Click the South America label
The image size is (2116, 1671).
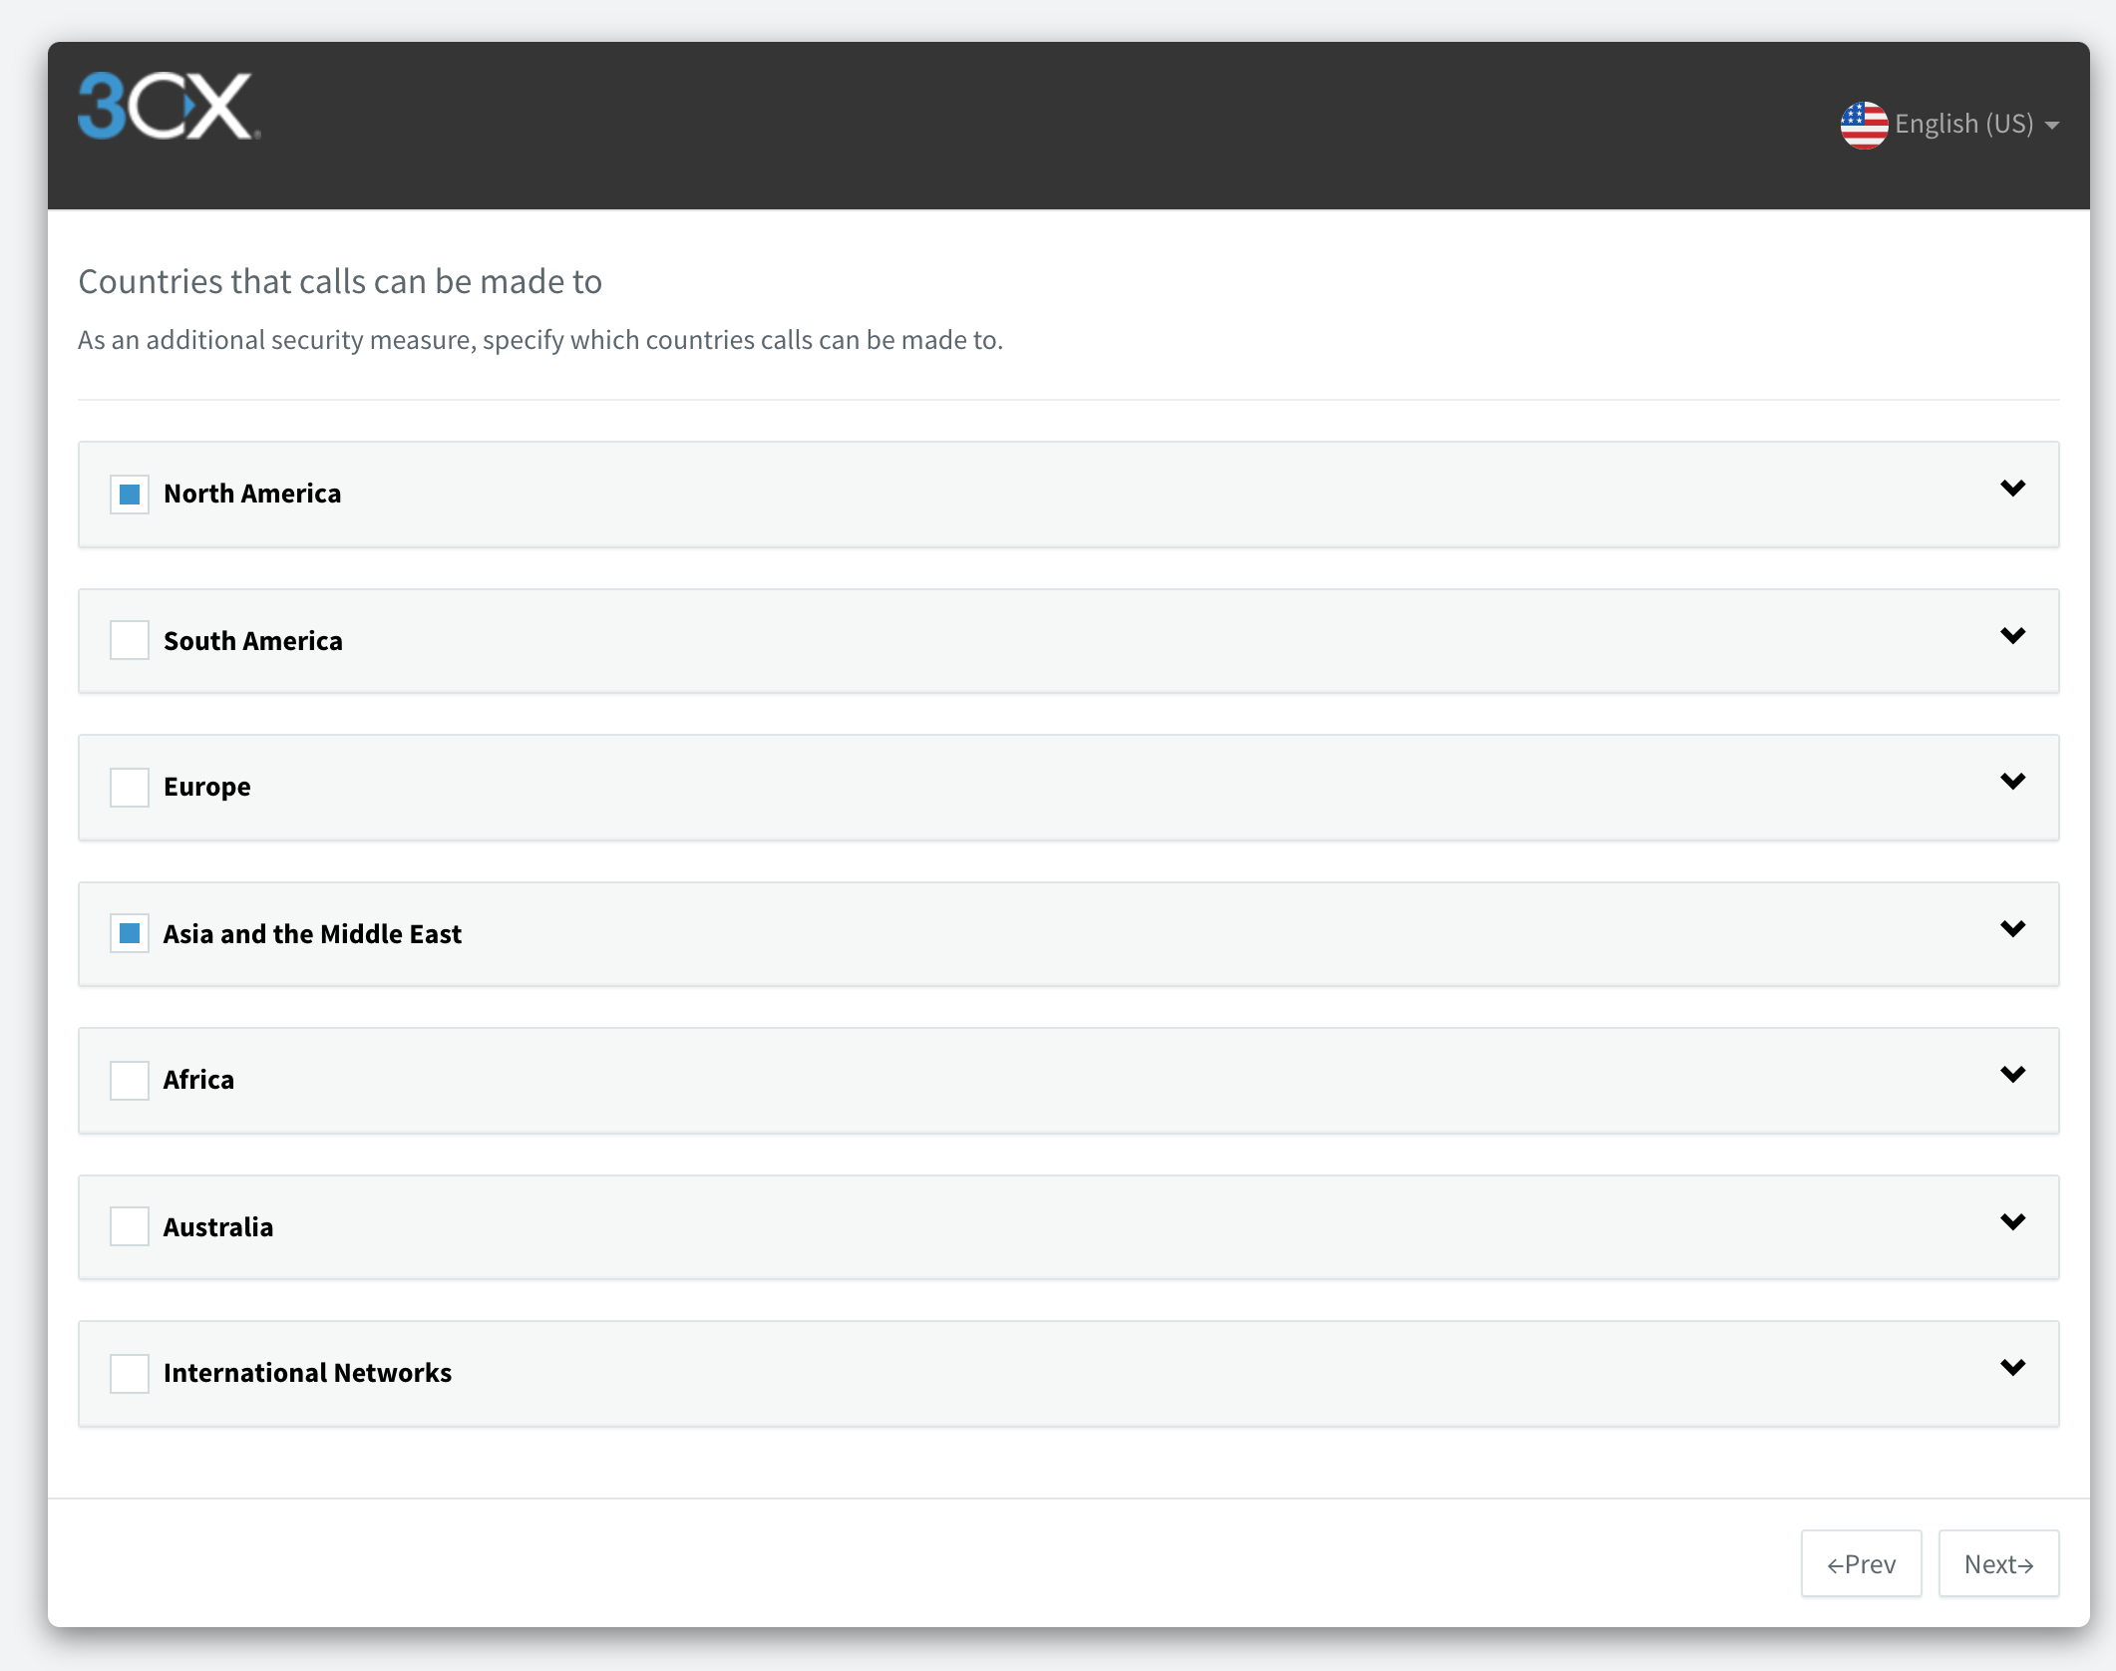253,640
